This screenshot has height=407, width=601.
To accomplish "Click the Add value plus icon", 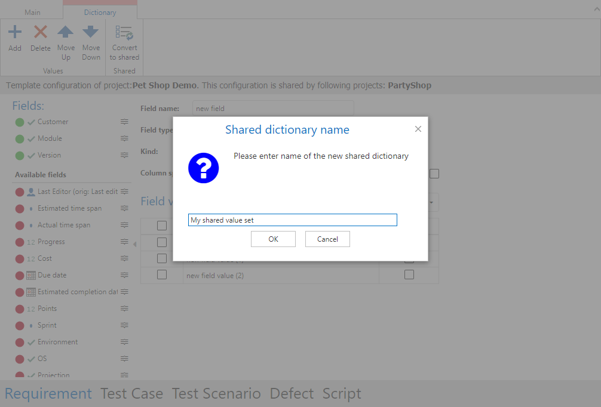I will click(15, 32).
